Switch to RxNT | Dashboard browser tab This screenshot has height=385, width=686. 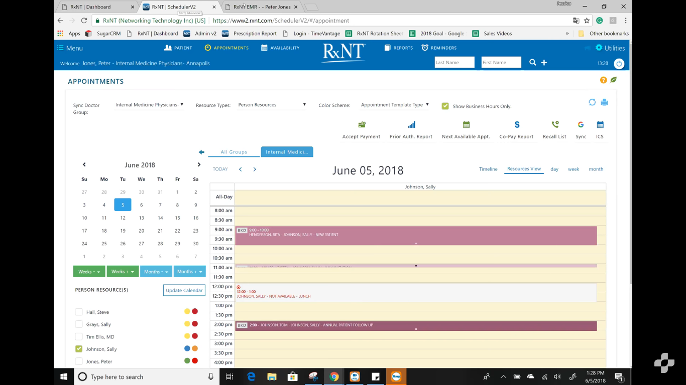(x=98, y=7)
